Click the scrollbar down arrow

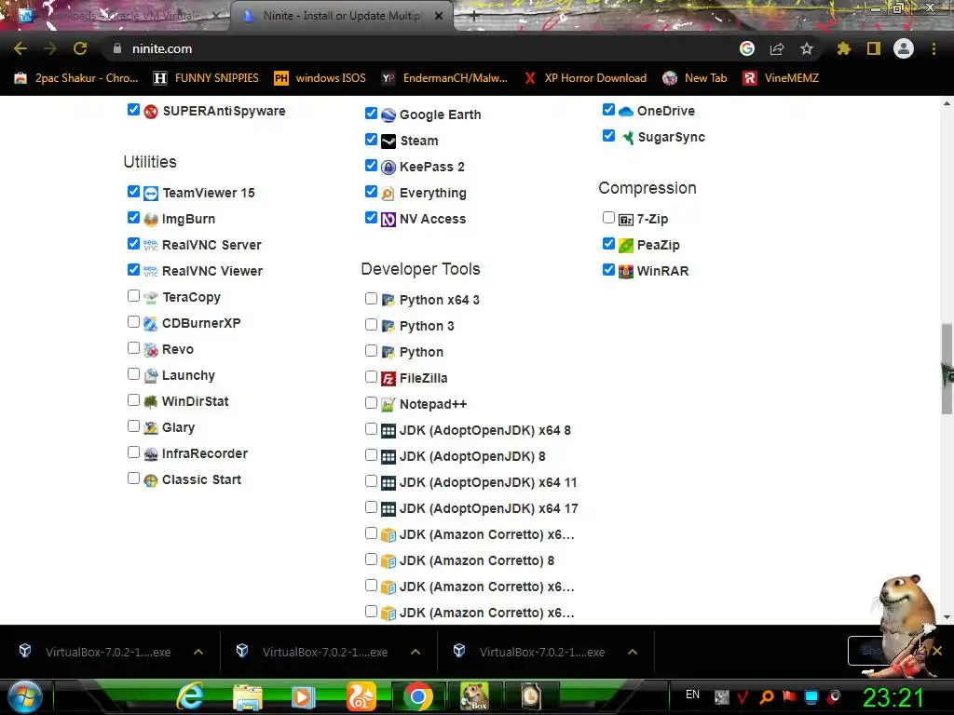[947, 617]
